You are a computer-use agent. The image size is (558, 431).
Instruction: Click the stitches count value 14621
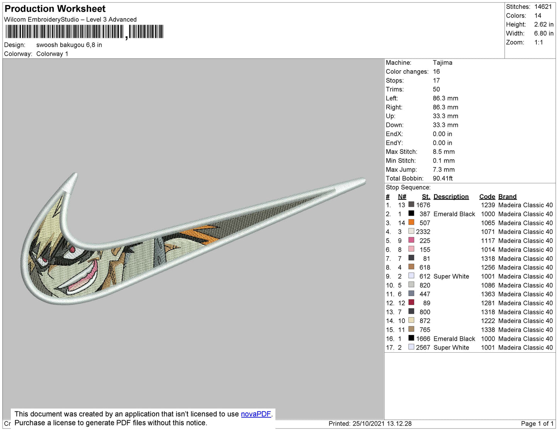[543, 7]
